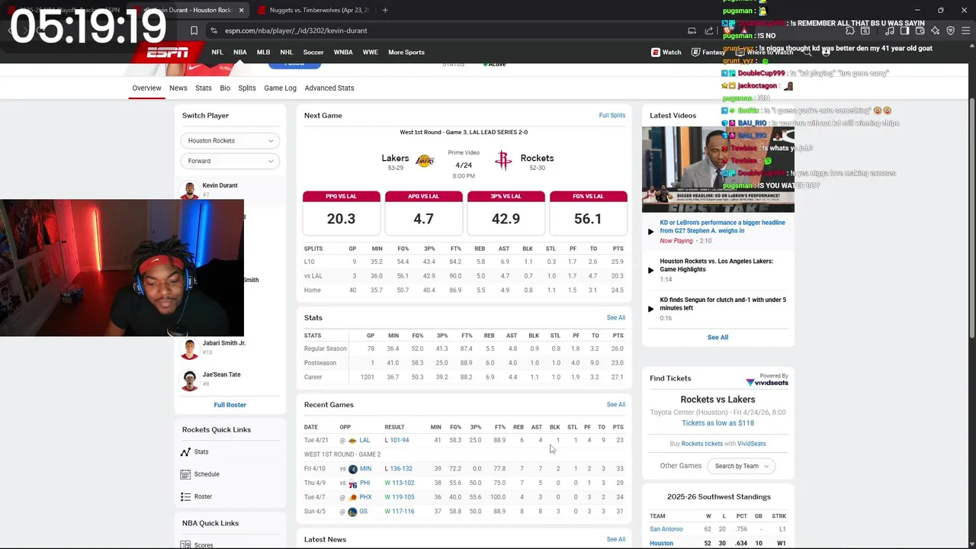Click the GS team logo in Recent Games

[x=352, y=512]
